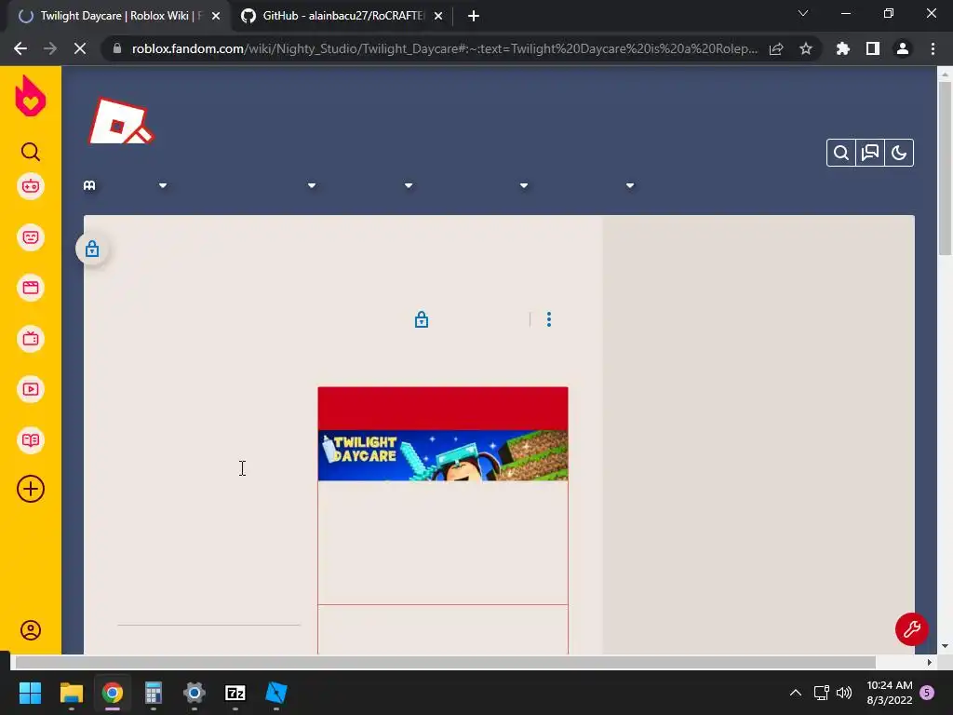Viewport: 953px width, 715px height.
Task: Click the red wrench admin tools button
Action: 912,629
